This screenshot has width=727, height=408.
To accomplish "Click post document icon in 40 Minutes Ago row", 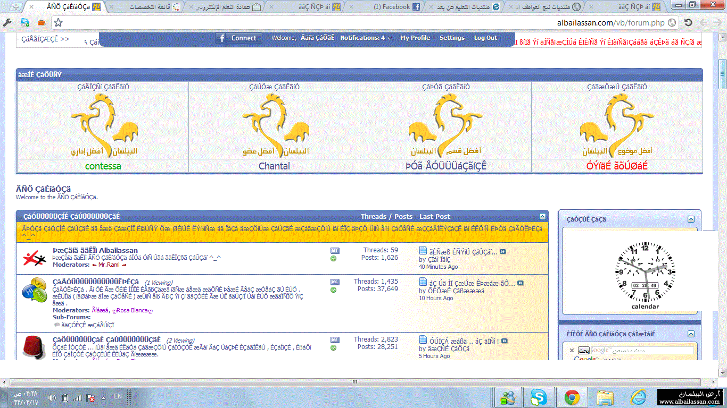I will coord(423,251).
